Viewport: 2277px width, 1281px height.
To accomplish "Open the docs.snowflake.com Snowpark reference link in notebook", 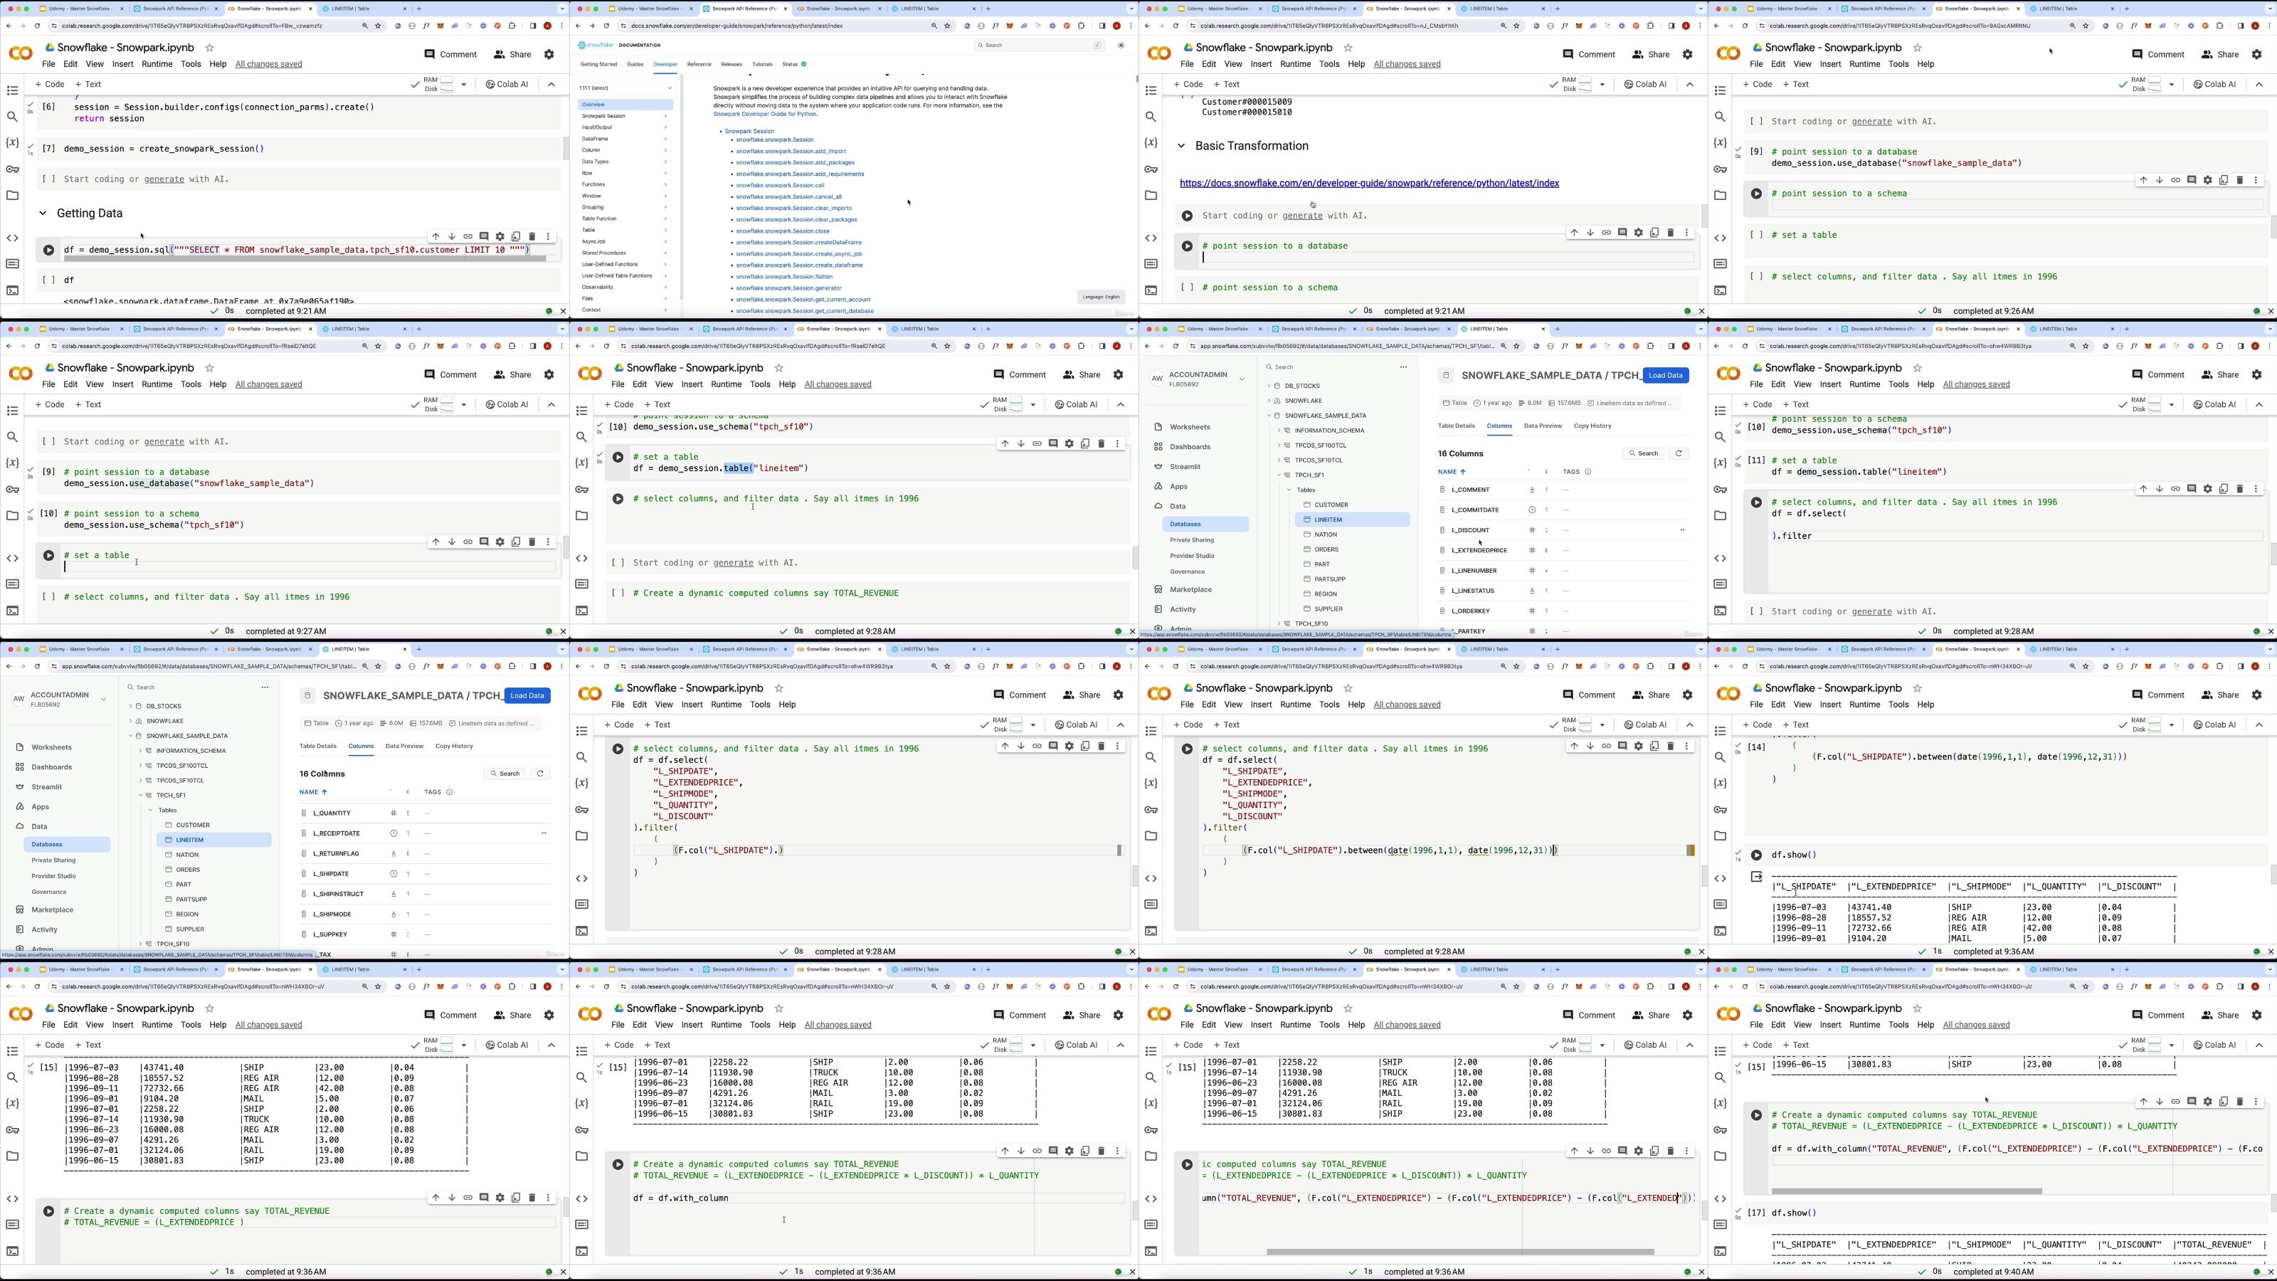I will (1369, 183).
